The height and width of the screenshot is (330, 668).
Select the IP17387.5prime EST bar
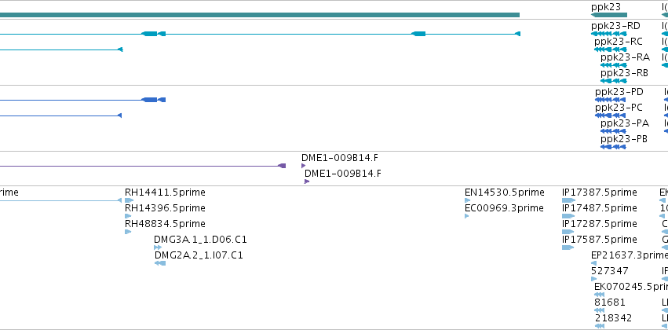(x=569, y=200)
